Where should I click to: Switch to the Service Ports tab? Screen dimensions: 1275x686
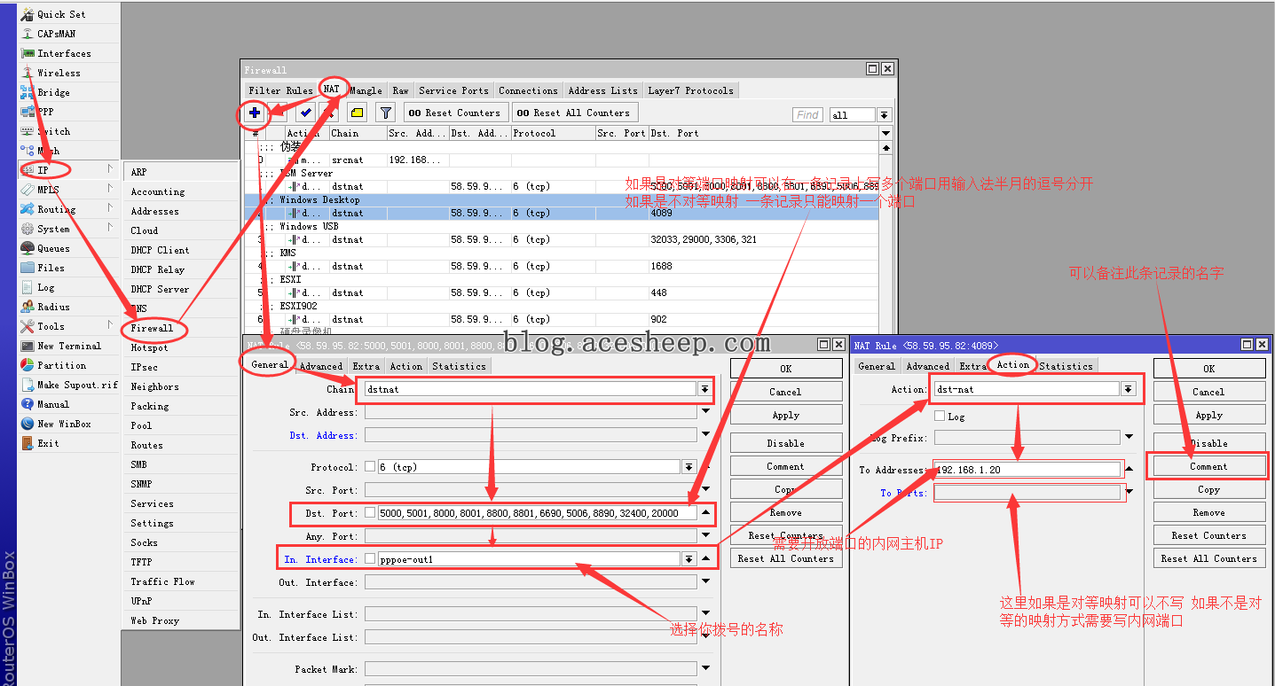[x=453, y=90]
